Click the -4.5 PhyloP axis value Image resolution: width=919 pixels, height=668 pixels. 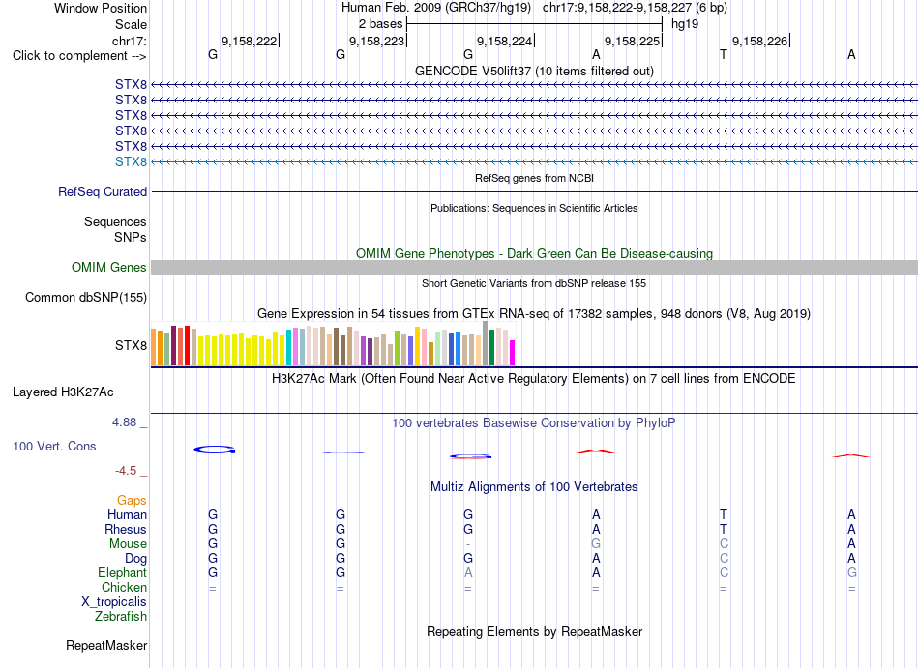[126, 471]
